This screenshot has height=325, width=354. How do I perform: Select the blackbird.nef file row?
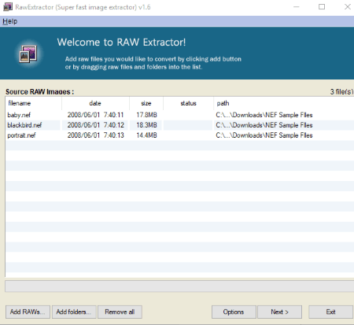pyautogui.click(x=179, y=125)
